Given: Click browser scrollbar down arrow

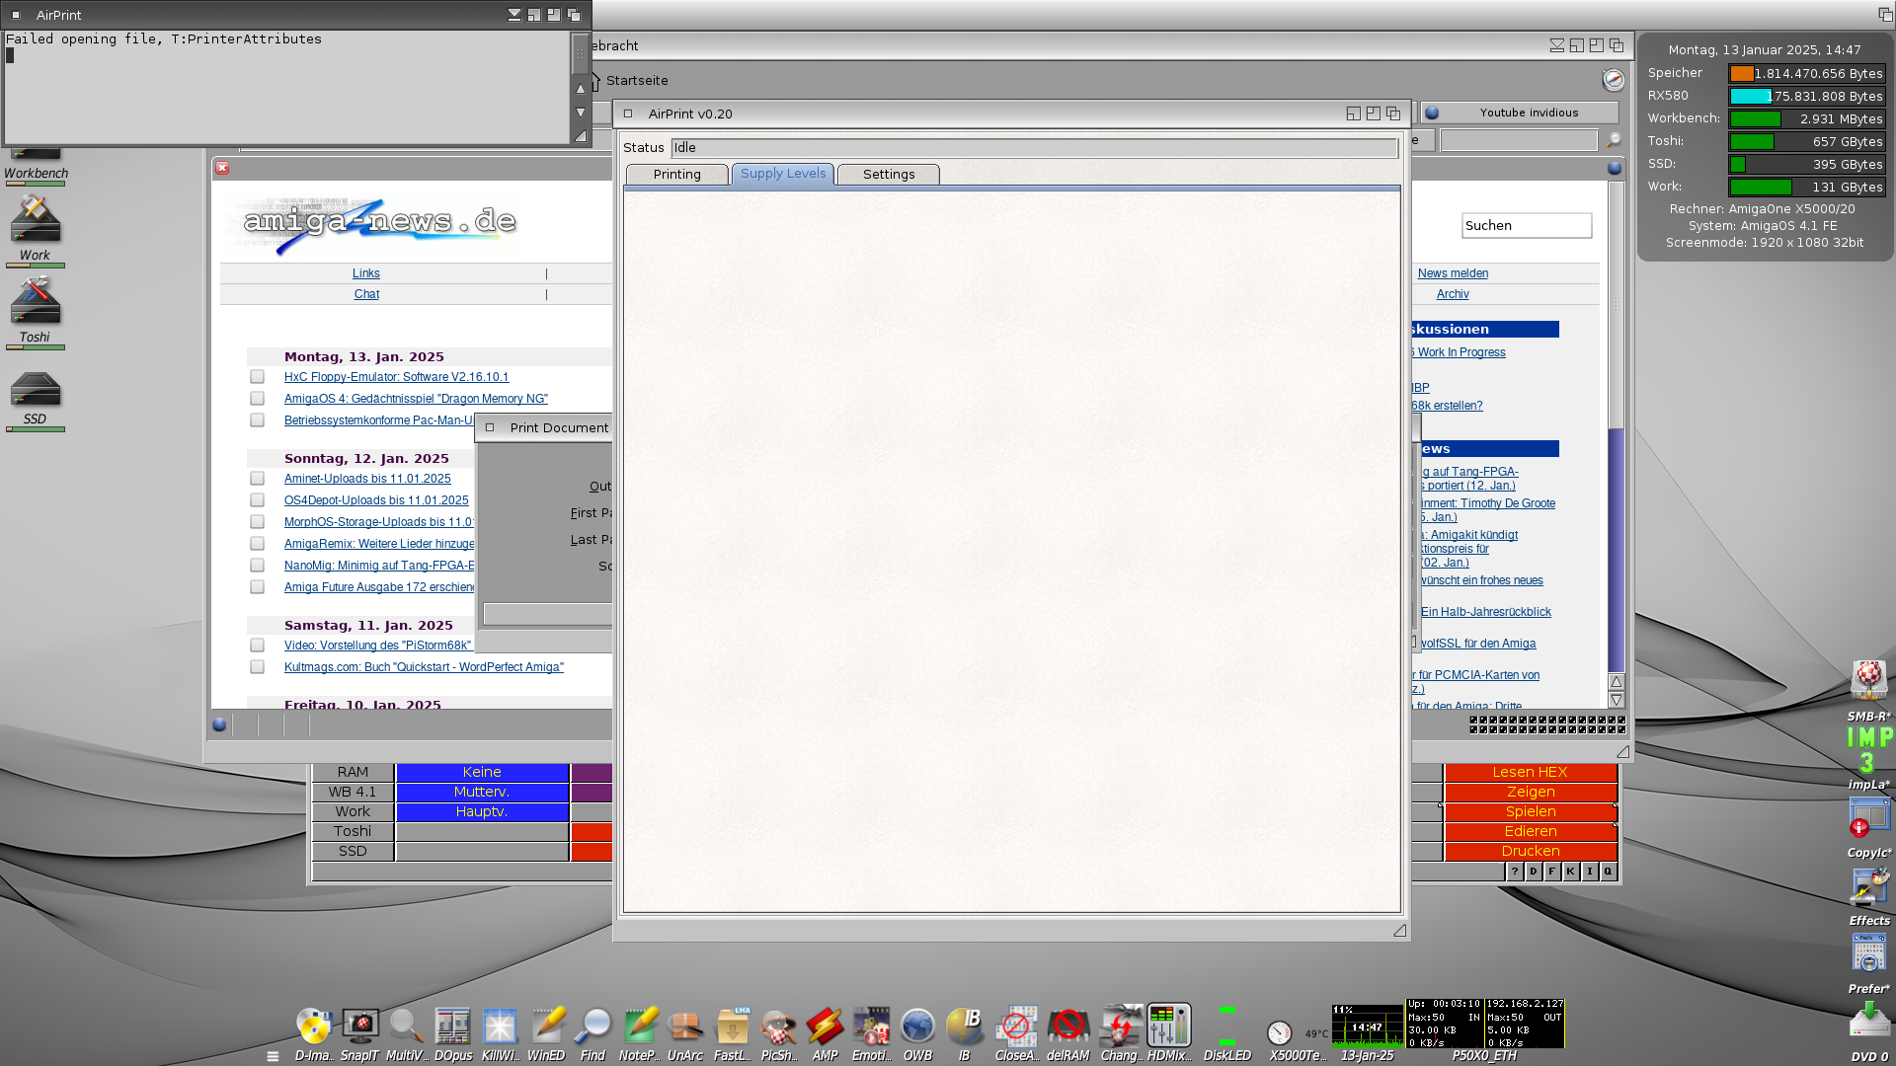Looking at the screenshot, I should point(1617,700).
